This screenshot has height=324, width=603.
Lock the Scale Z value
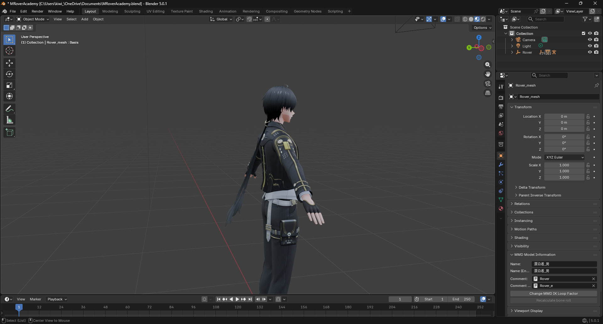[x=588, y=177]
